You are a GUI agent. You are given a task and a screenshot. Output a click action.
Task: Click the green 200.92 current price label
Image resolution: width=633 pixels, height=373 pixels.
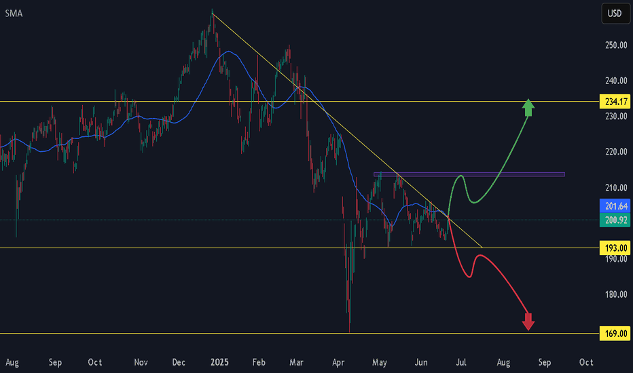[615, 220]
